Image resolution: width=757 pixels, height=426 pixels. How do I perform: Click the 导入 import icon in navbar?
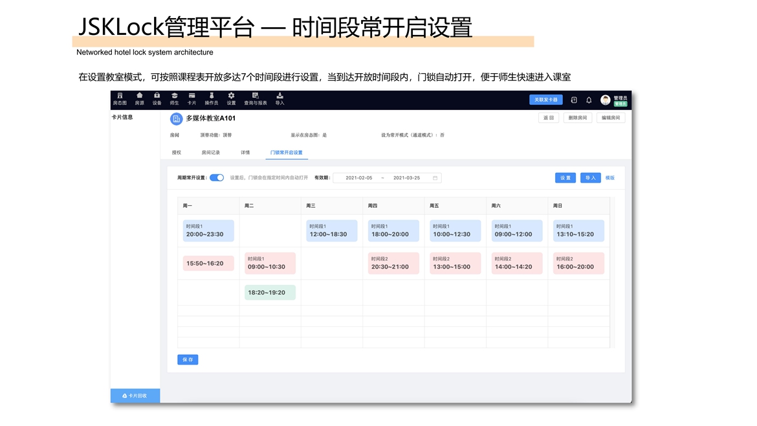pyautogui.click(x=280, y=96)
